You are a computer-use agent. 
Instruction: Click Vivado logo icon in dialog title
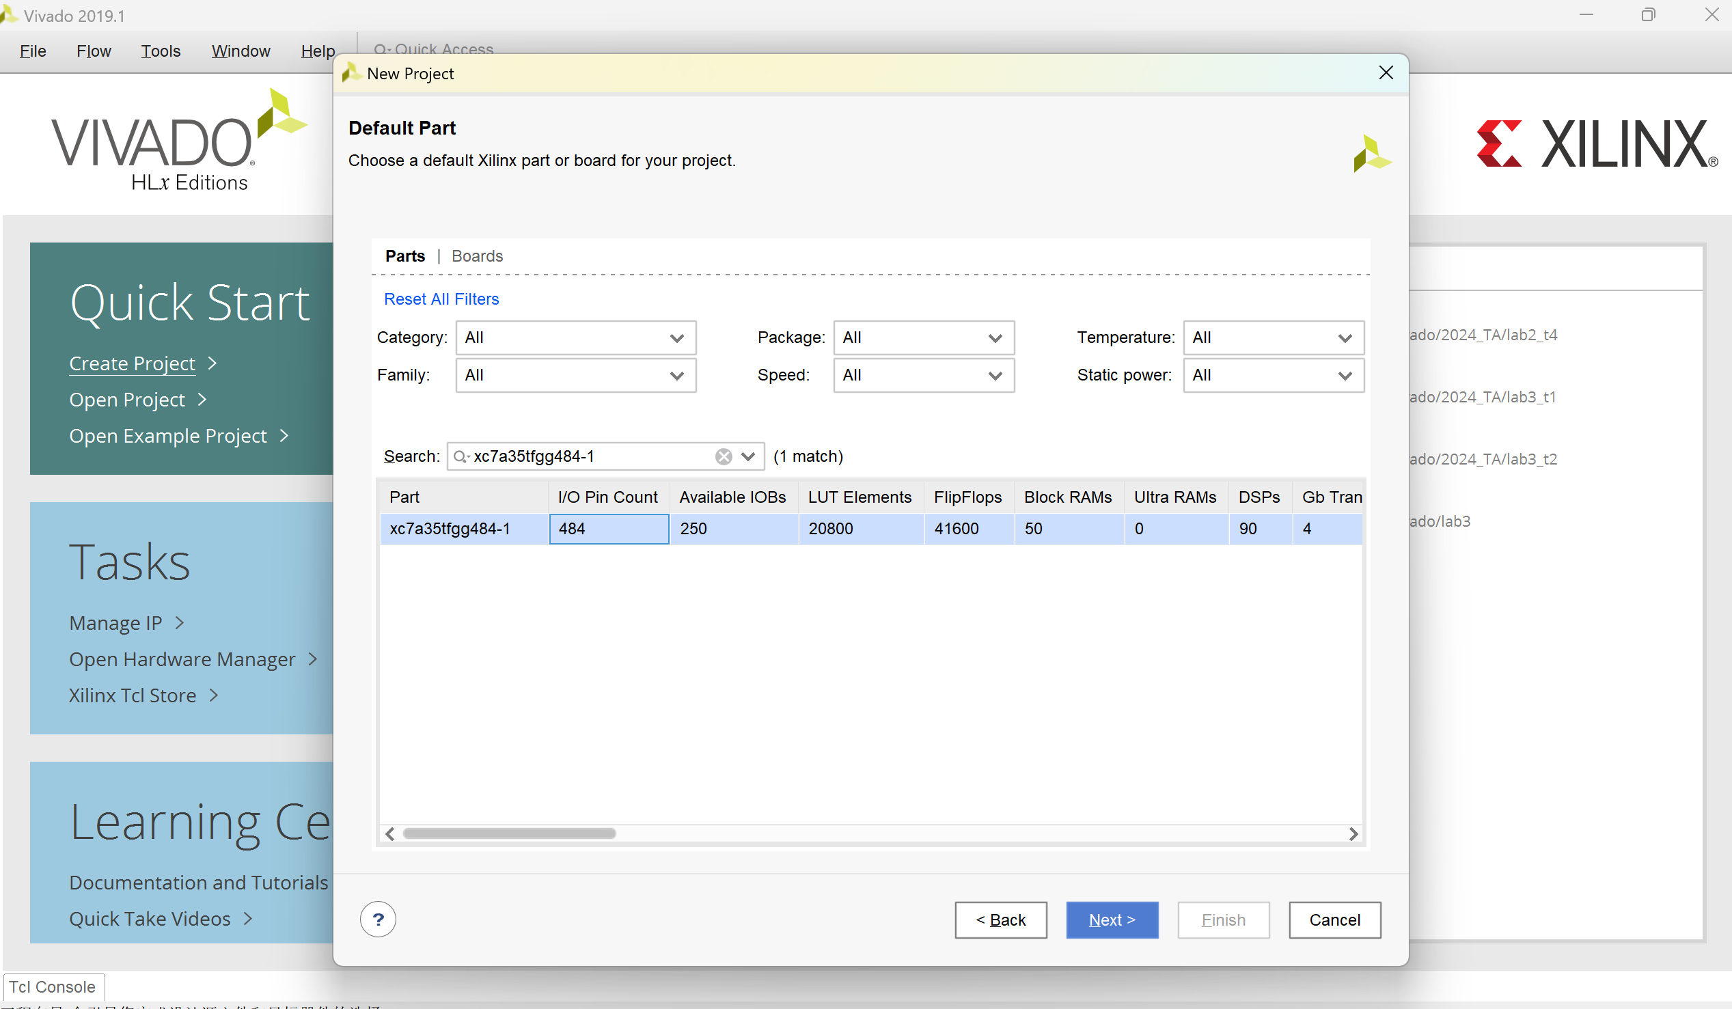351,73
